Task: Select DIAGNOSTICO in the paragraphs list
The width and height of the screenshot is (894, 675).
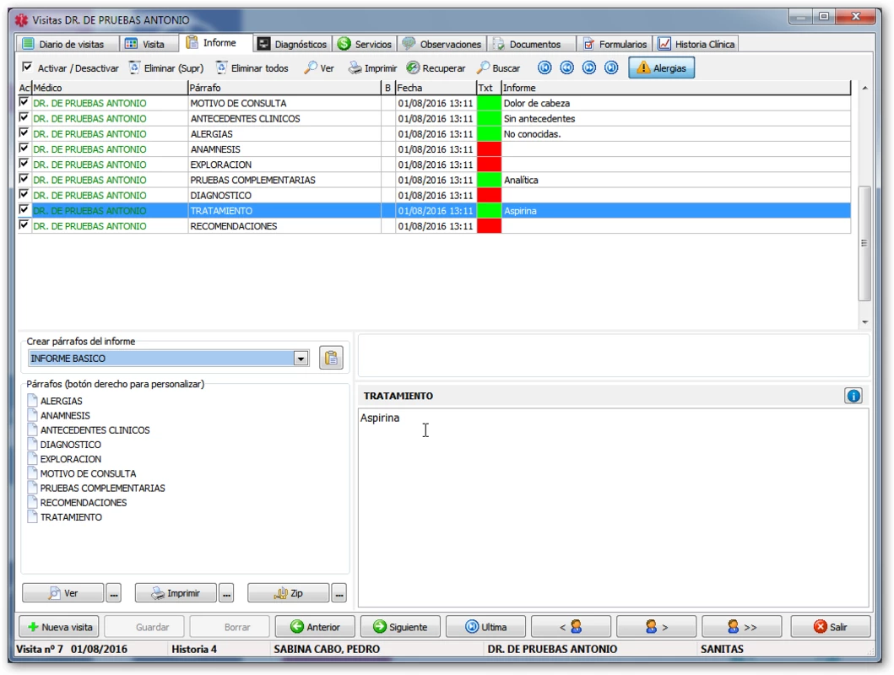Action: (x=70, y=445)
